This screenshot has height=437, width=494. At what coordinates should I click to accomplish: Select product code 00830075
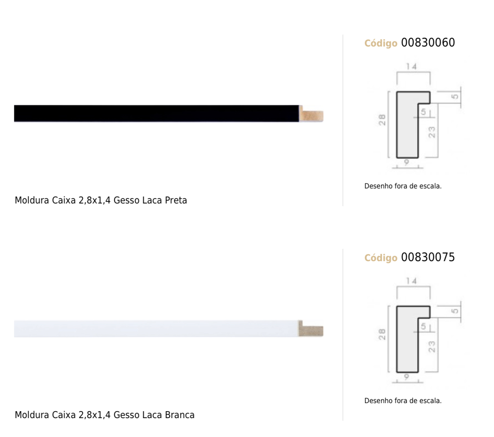pos(428,257)
